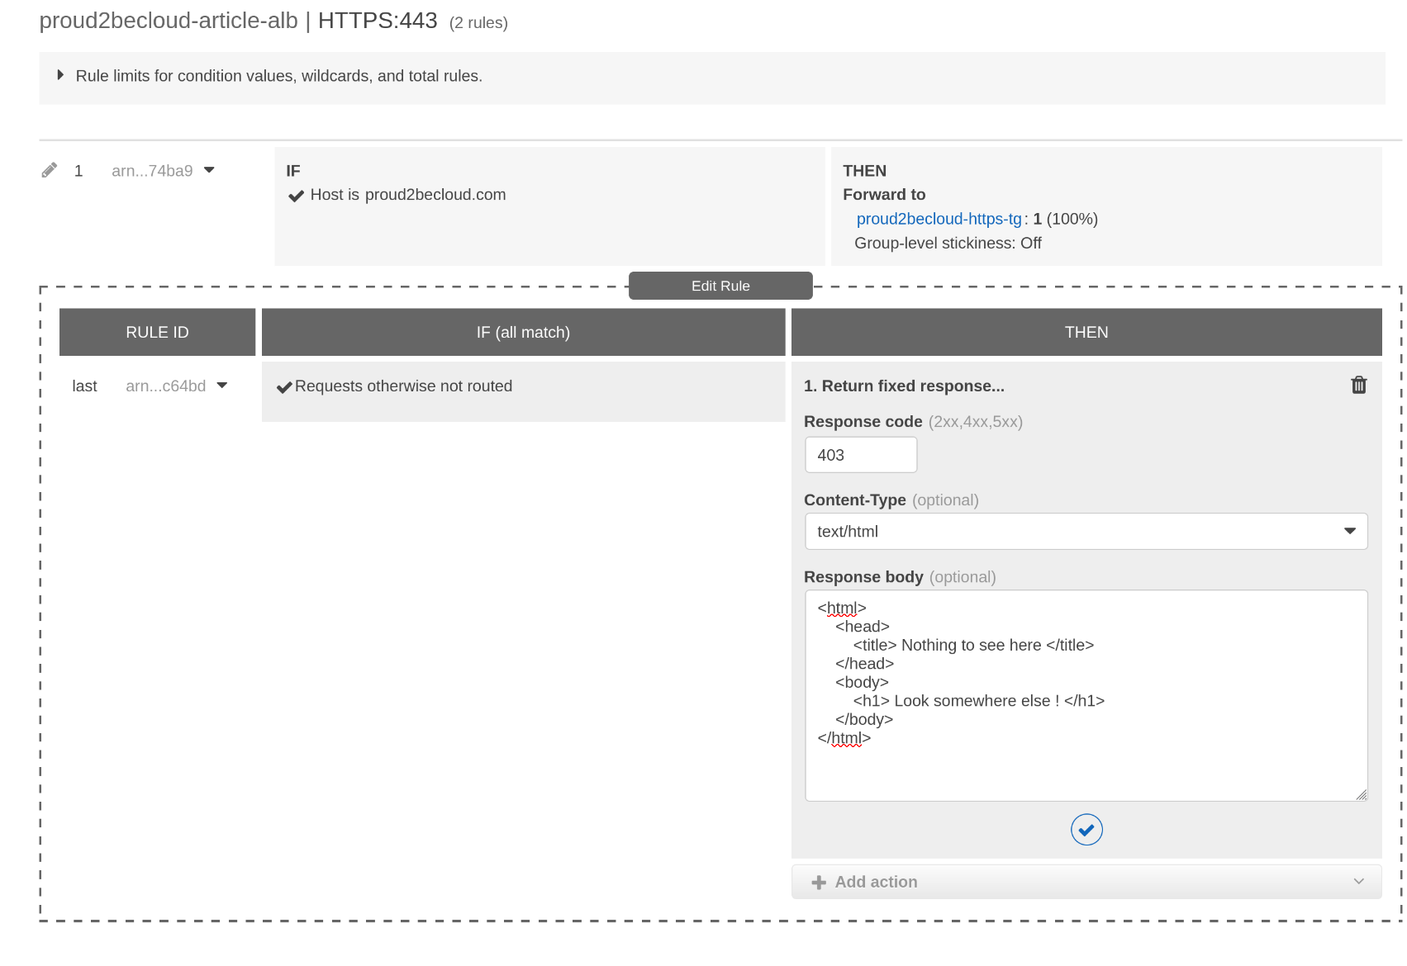Click the plus icon beside Add action
This screenshot has width=1407, height=966.
click(819, 883)
